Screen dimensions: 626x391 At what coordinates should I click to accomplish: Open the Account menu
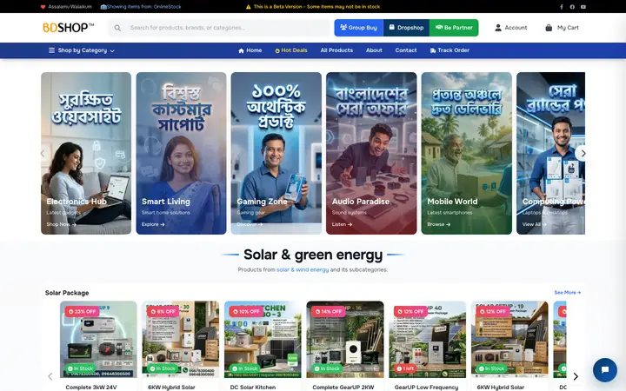point(510,28)
